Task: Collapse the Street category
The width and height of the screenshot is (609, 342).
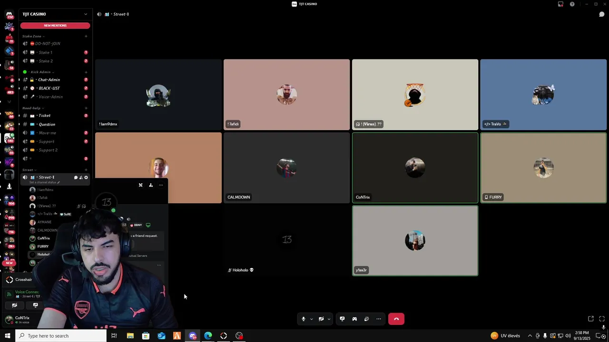Action: [x=29, y=170]
